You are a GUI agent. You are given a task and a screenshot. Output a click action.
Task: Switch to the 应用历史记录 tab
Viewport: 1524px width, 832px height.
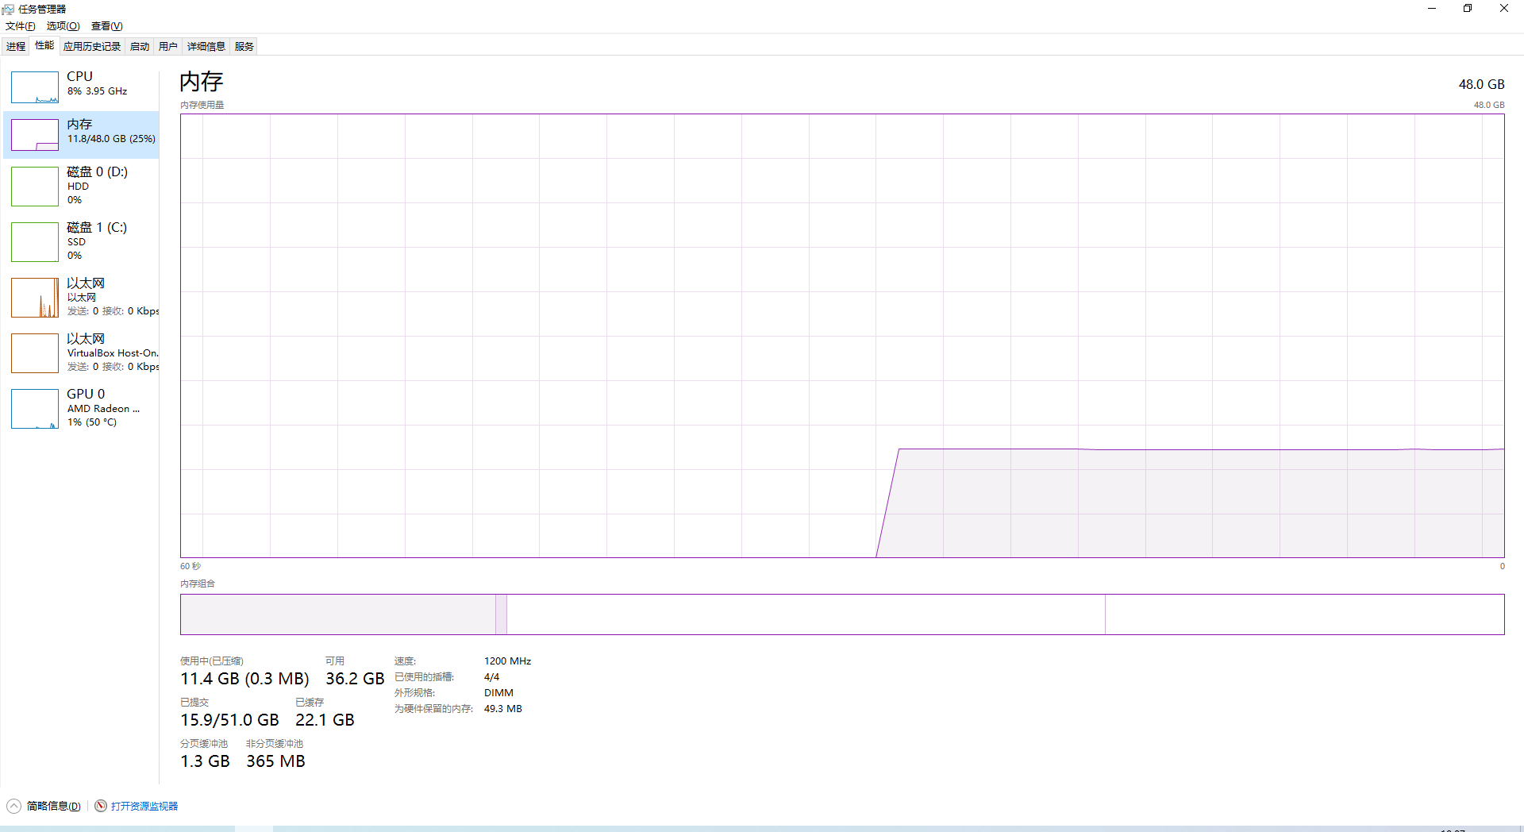pyautogui.click(x=92, y=47)
